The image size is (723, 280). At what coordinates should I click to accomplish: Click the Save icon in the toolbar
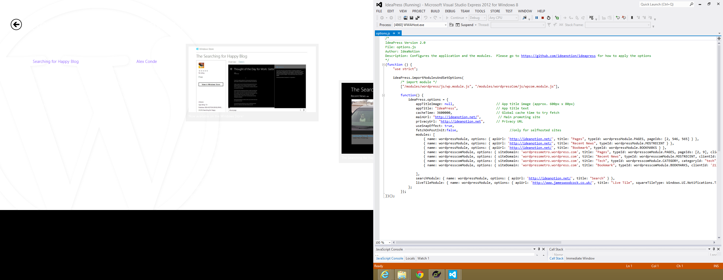[x=412, y=18]
